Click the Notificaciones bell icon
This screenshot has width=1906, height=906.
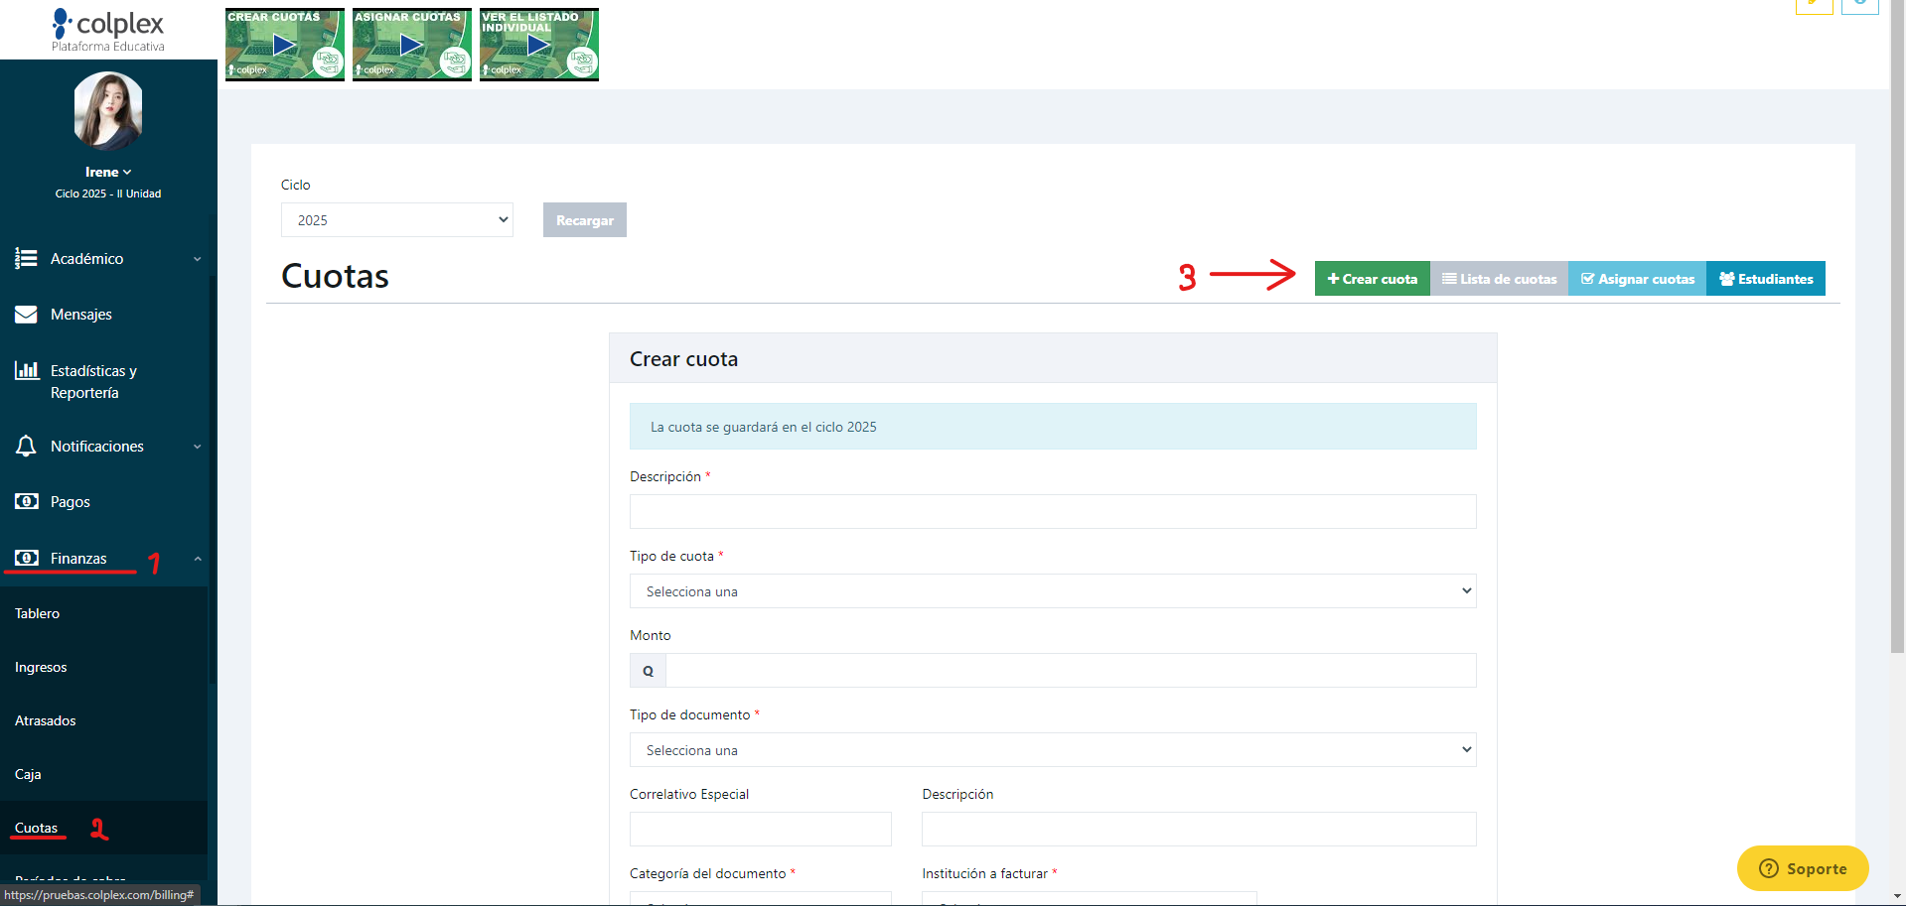[26, 446]
